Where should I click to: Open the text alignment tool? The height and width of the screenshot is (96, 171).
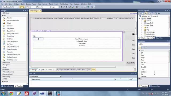77,7
